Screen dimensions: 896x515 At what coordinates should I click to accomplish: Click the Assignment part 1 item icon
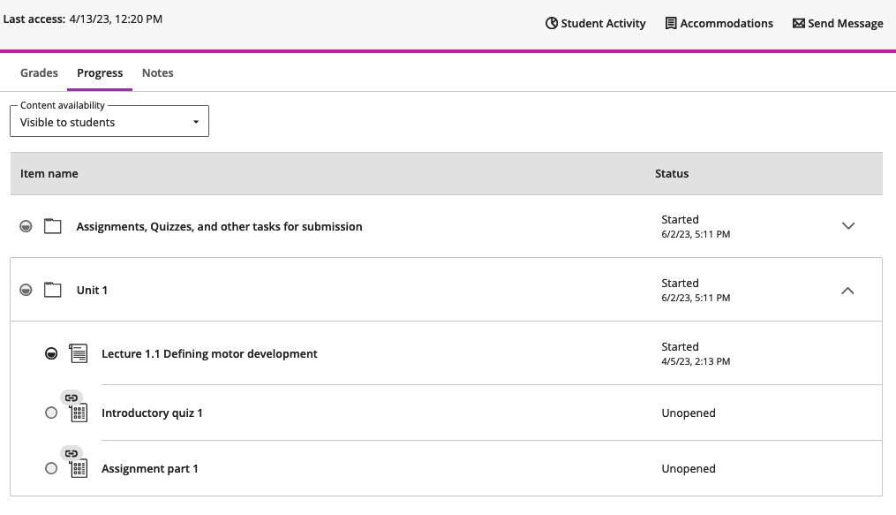[79, 469]
